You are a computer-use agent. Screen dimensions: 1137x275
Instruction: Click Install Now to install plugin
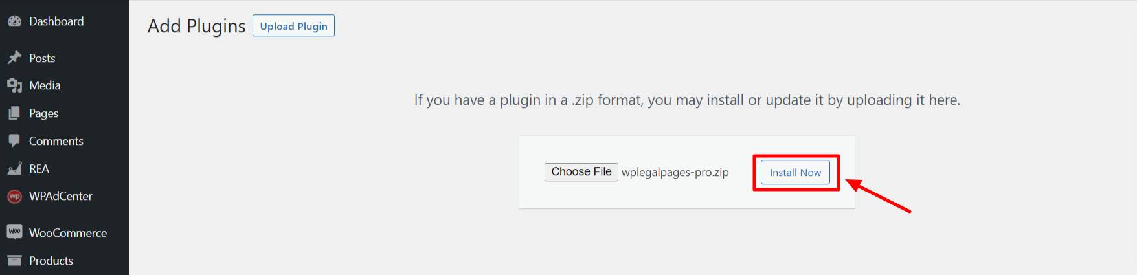pyautogui.click(x=795, y=172)
